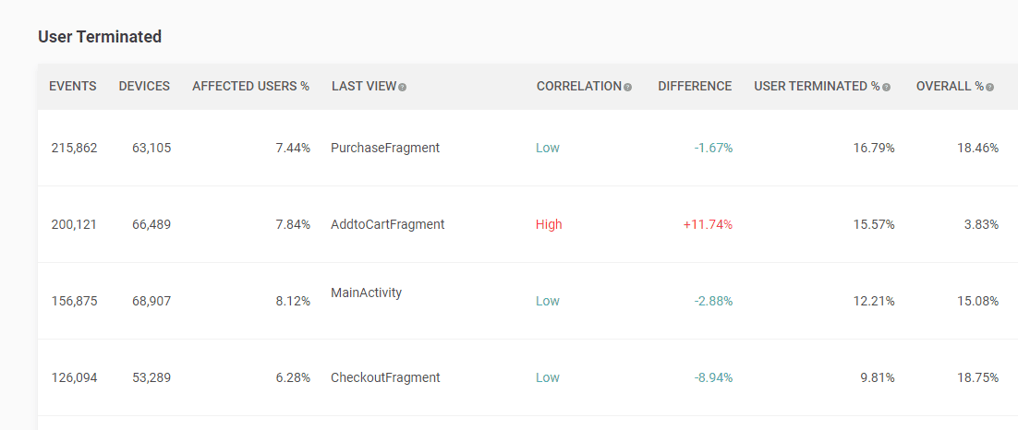Screen dimensions: 1018x430
Task: Click the devices value 63,105
Action: [151, 148]
